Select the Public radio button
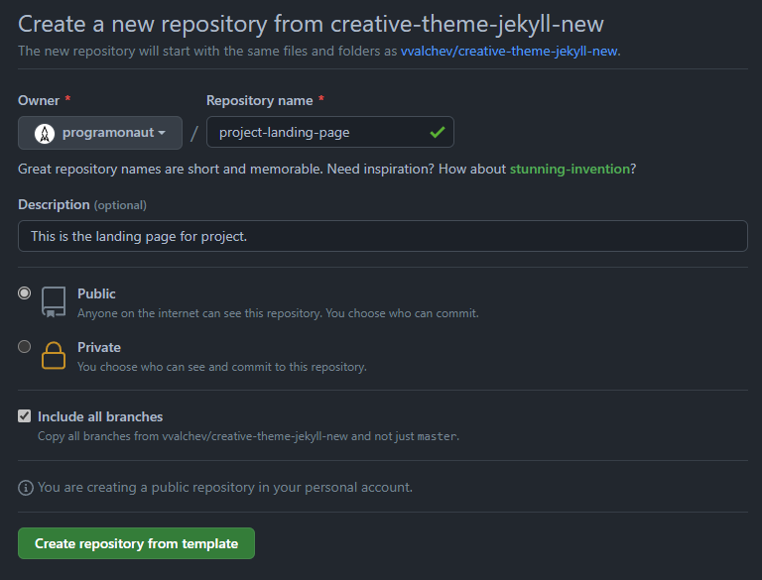762x580 pixels. 25,293
